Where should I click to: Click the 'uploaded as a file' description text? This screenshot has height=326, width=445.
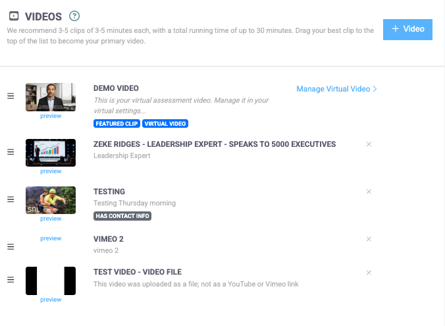coord(196,284)
